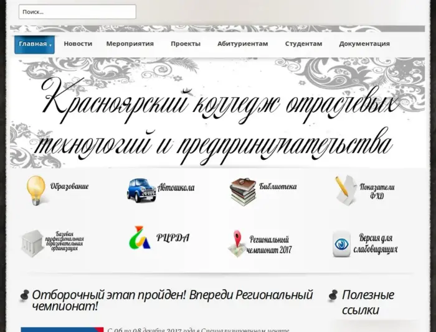Image resolution: width=436 pixels, height=332 pixels.
Task: Click the stacked books Библиотека icon
Action: [x=243, y=191]
